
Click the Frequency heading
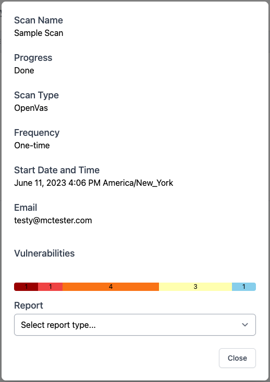coord(37,133)
